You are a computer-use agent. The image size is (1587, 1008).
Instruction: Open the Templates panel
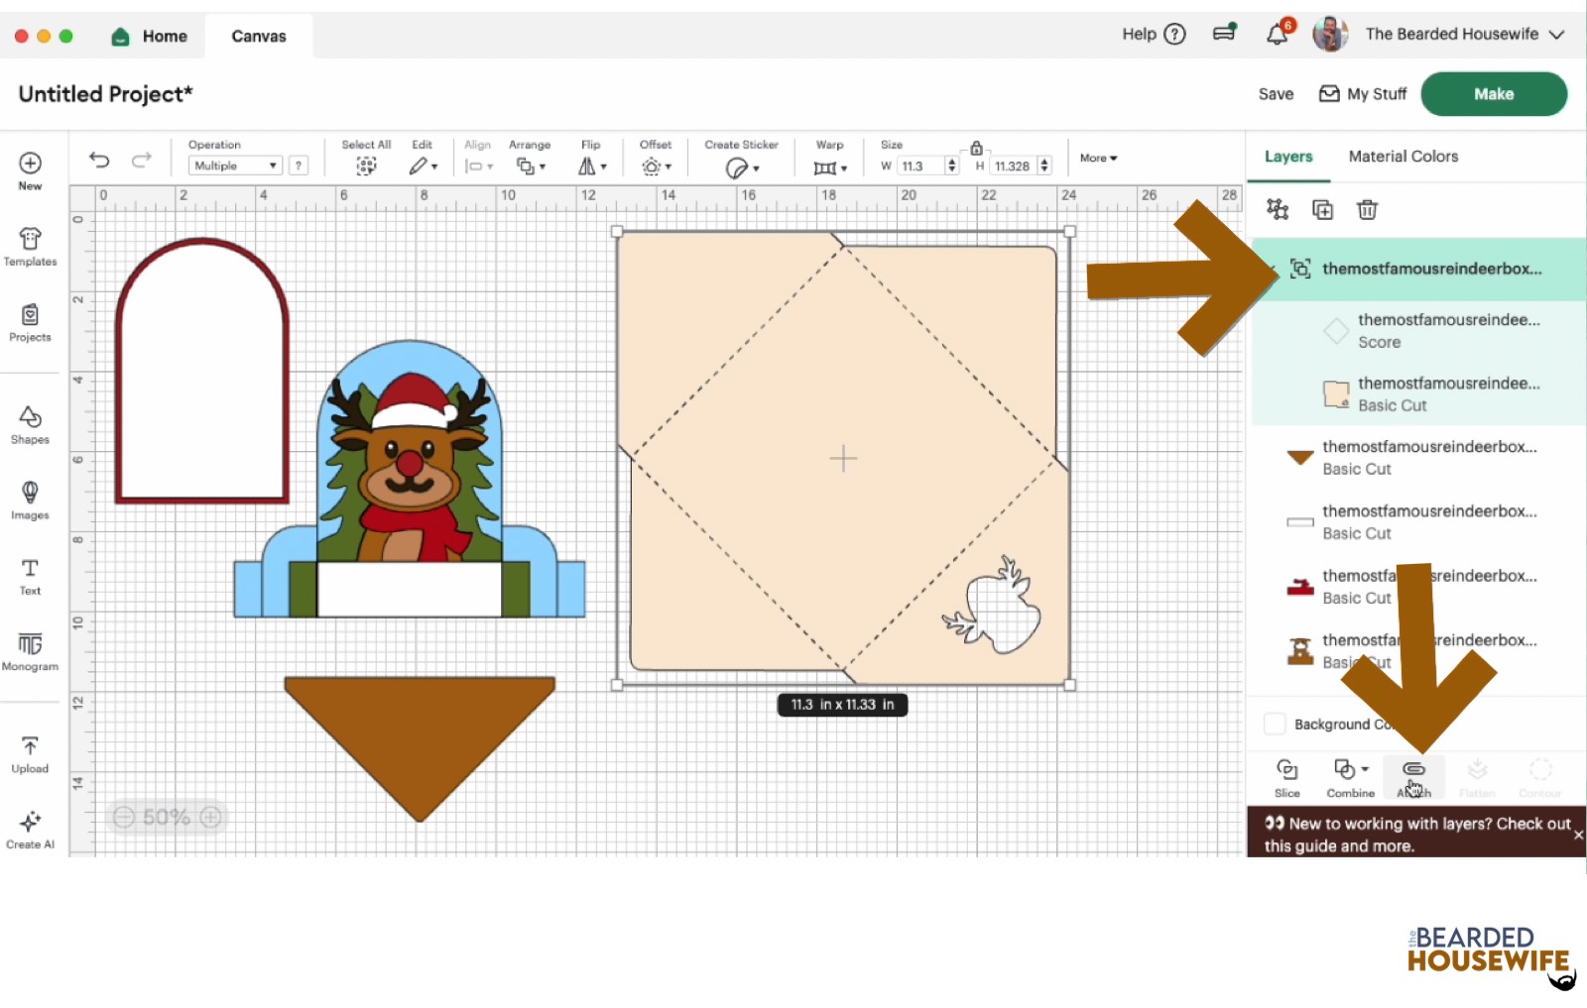tap(30, 247)
